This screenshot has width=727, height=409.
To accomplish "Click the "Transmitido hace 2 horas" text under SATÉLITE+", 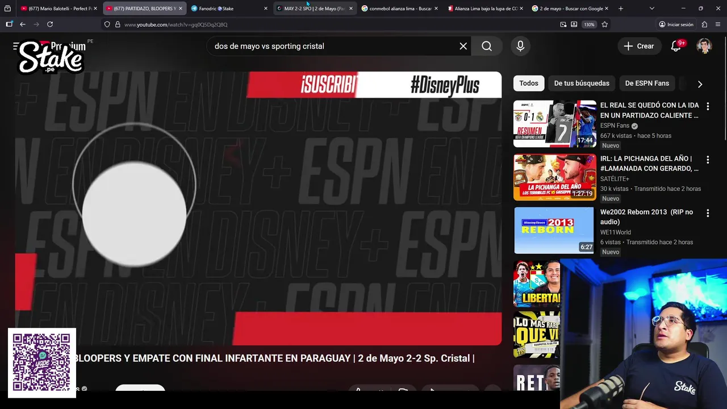I will click(667, 189).
